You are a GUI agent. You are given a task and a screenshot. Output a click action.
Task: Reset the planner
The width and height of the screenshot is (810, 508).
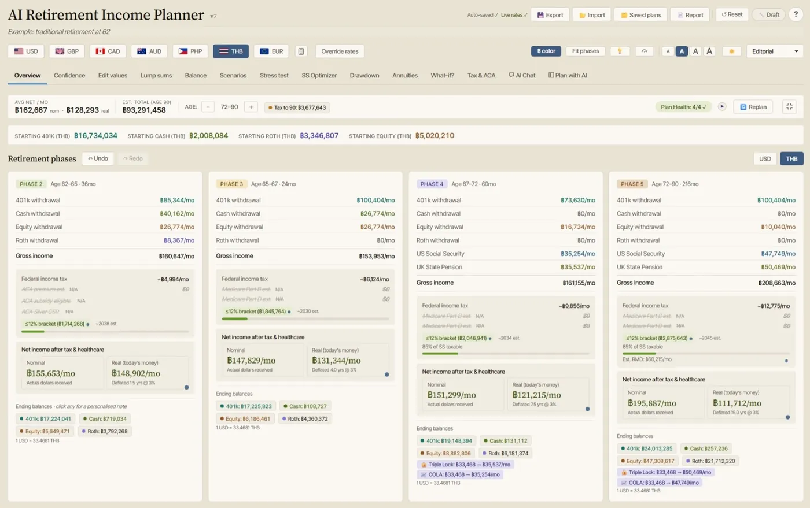[732, 14]
